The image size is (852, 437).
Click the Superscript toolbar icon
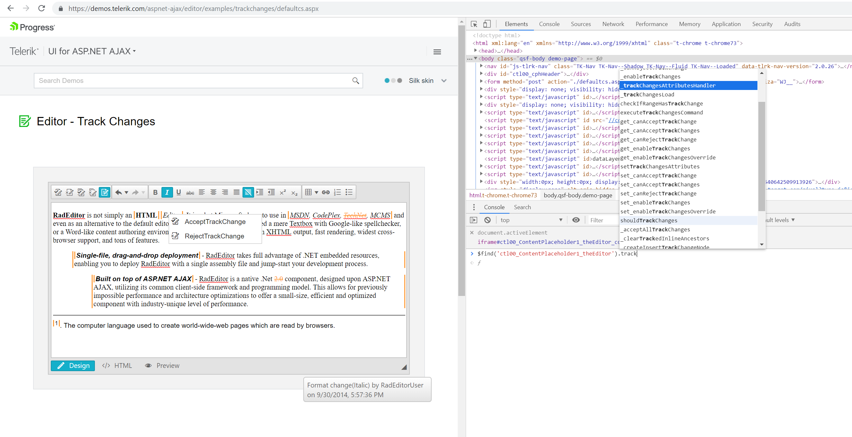[283, 192]
